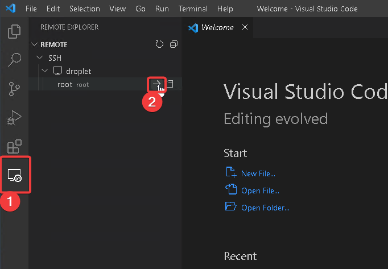Click the Open File... link
Image resolution: width=388 pixels, height=269 pixels.
click(x=261, y=191)
